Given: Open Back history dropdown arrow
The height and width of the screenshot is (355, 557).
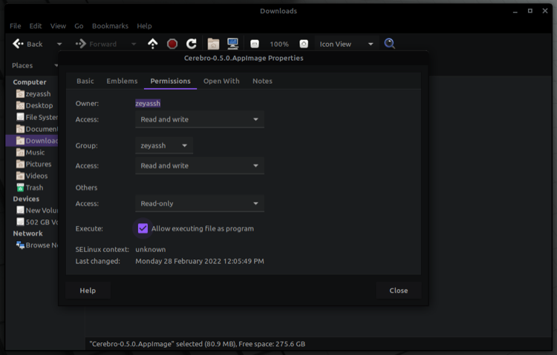Looking at the screenshot, I should [x=59, y=44].
